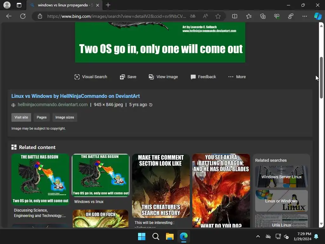Open taskbar Search
325x244 pixels.
point(156,236)
